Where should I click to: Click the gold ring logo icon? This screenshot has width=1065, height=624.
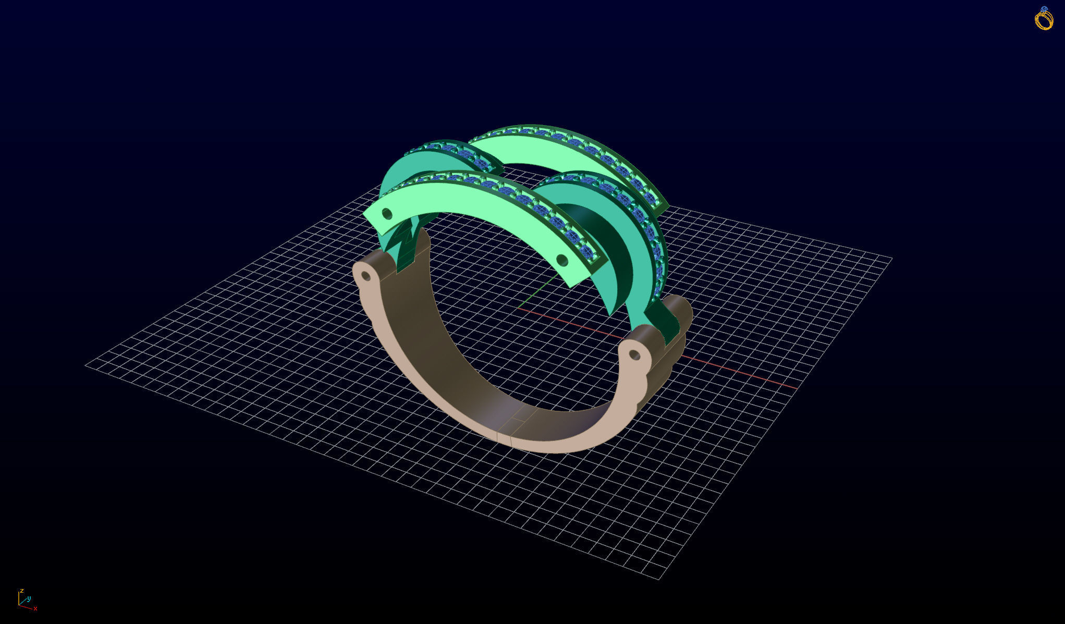(x=1044, y=18)
